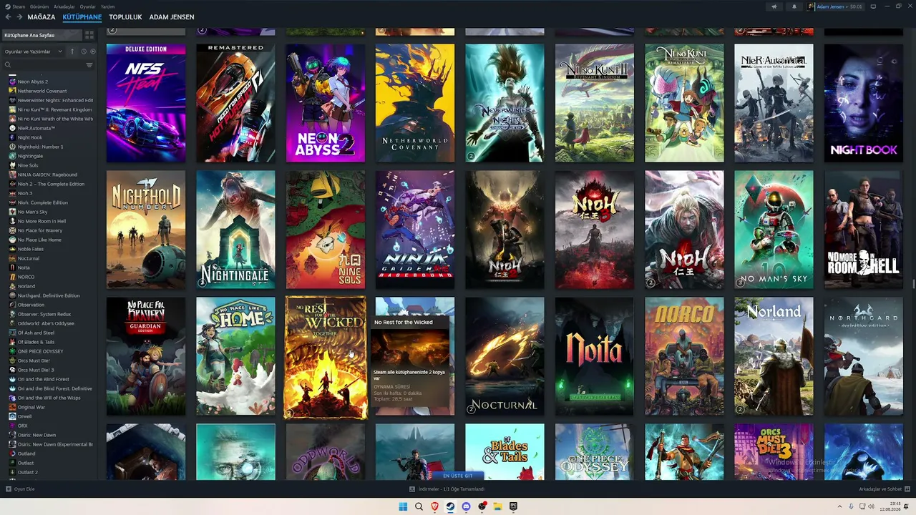The width and height of the screenshot is (916, 515).
Task: Toggle the recent activity clock filter
Action: tap(84, 51)
